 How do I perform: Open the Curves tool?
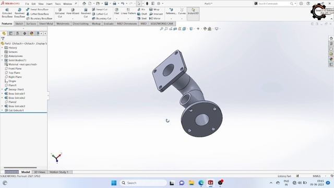[x=182, y=11]
